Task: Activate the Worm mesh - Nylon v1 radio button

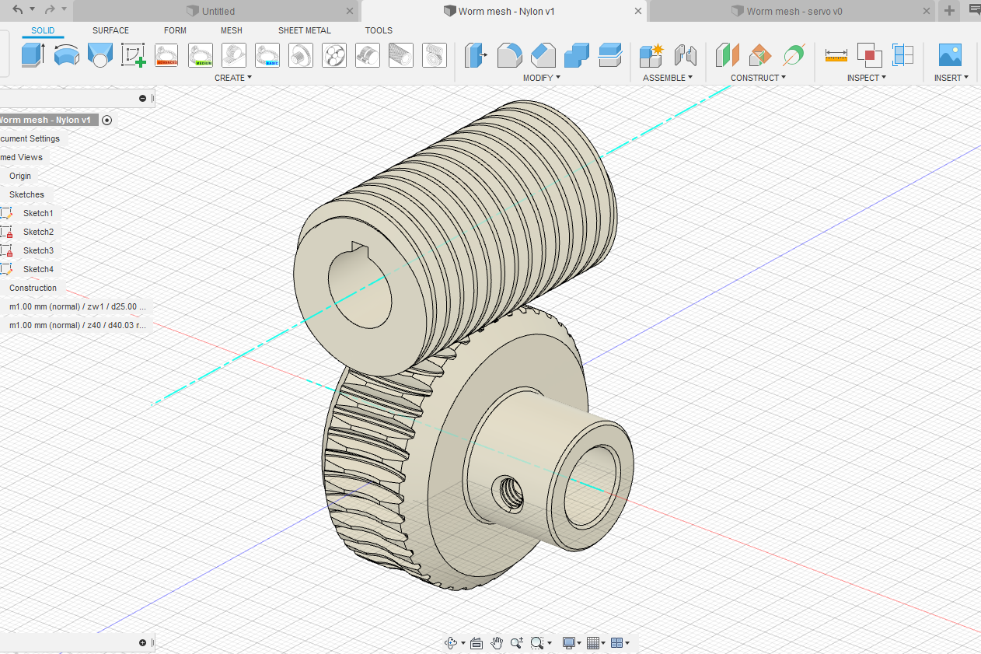Action: (107, 120)
